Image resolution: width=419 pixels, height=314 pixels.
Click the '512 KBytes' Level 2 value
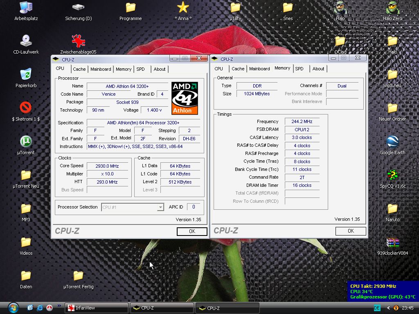180,182
